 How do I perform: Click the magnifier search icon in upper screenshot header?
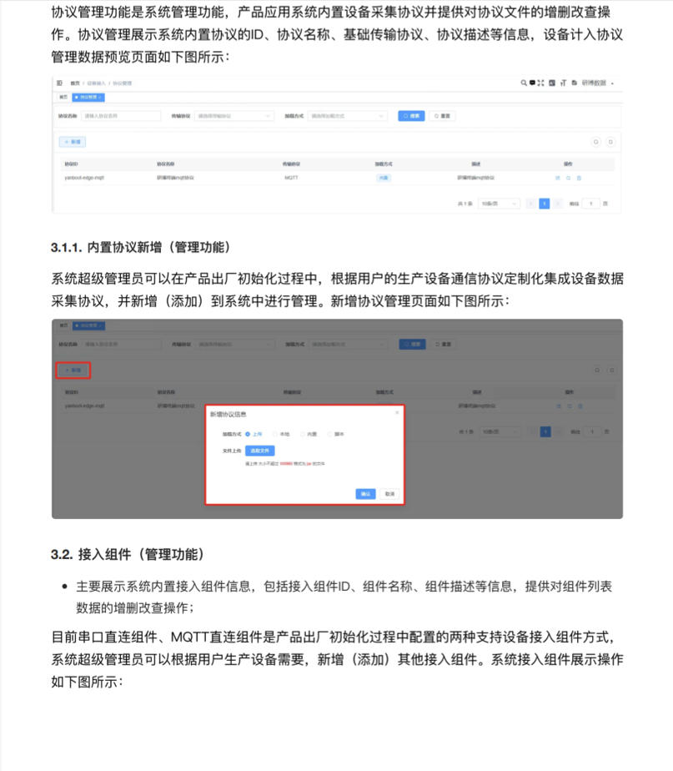[524, 83]
